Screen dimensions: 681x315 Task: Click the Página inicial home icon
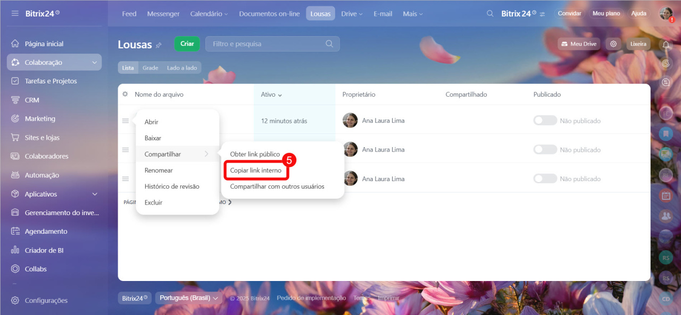[x=15, y=44]
